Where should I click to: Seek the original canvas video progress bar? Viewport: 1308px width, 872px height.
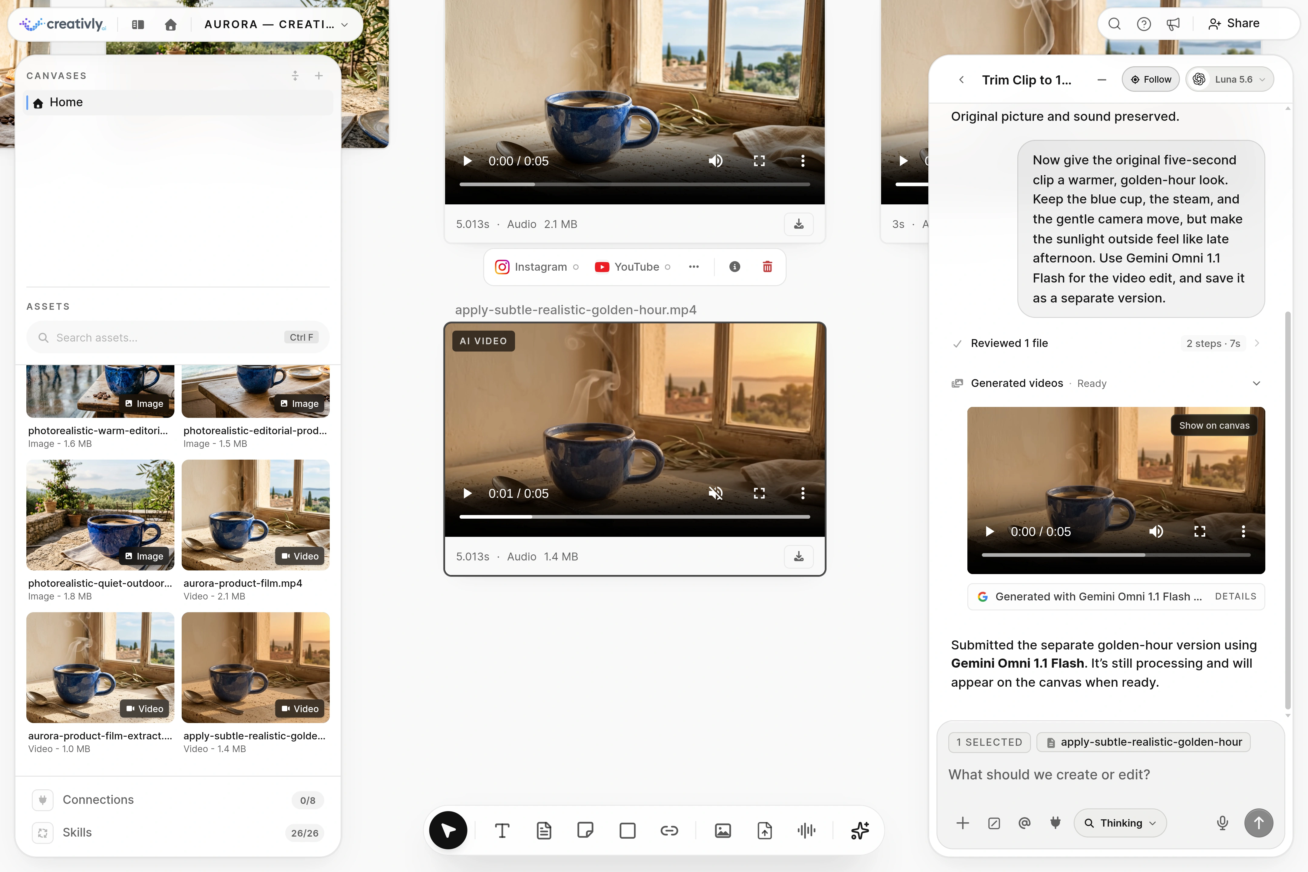click(635, 184)
